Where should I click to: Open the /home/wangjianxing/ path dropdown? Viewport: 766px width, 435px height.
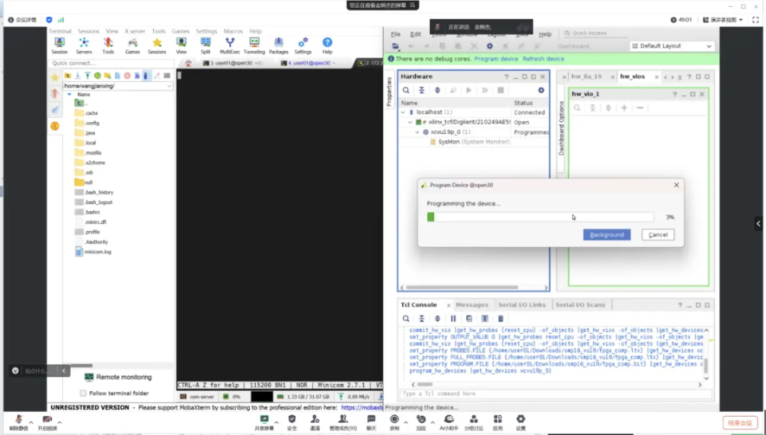[x=169, y=86]
